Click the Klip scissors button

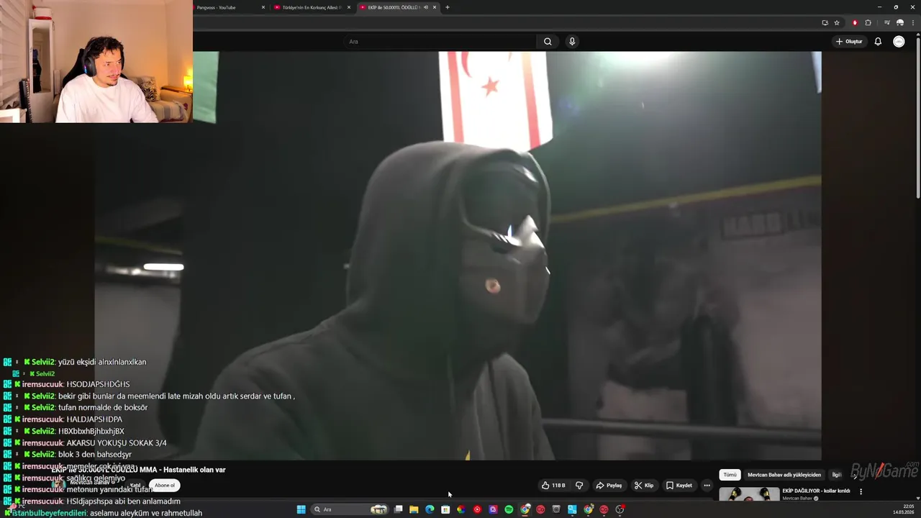click(x=644, y=486)
